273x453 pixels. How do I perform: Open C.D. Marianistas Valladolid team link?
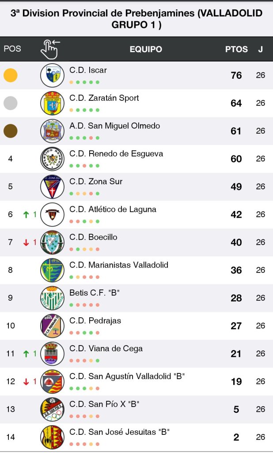coord(119,265)
